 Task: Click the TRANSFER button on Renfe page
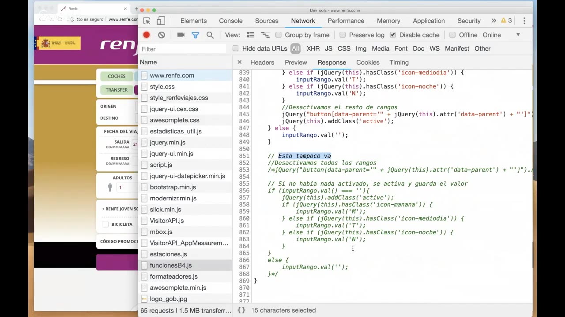[117, 90]
